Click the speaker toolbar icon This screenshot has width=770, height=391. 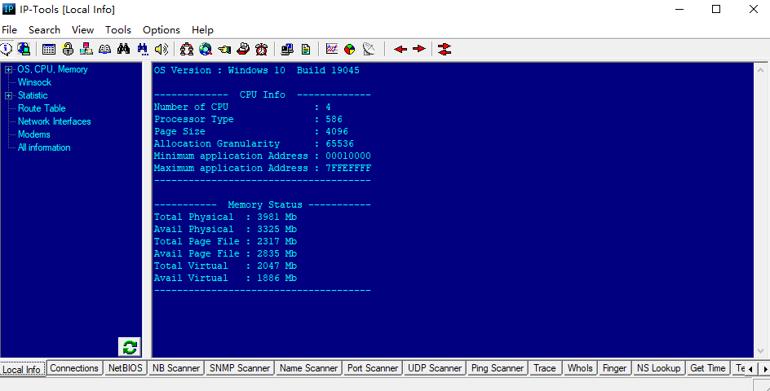coord(161,49)
